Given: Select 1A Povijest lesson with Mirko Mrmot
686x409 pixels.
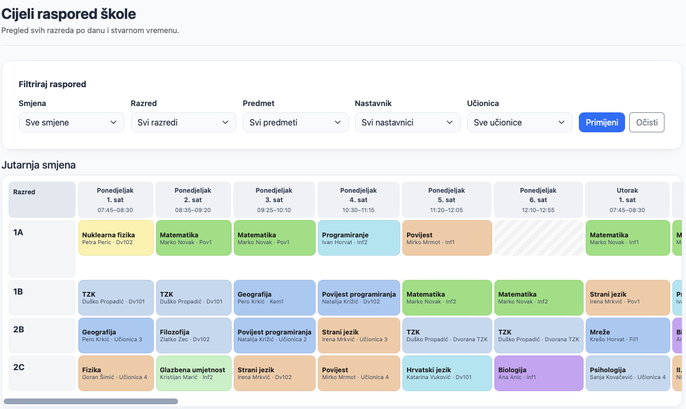Looking at the screenshot, I should (x=447, y=238).
